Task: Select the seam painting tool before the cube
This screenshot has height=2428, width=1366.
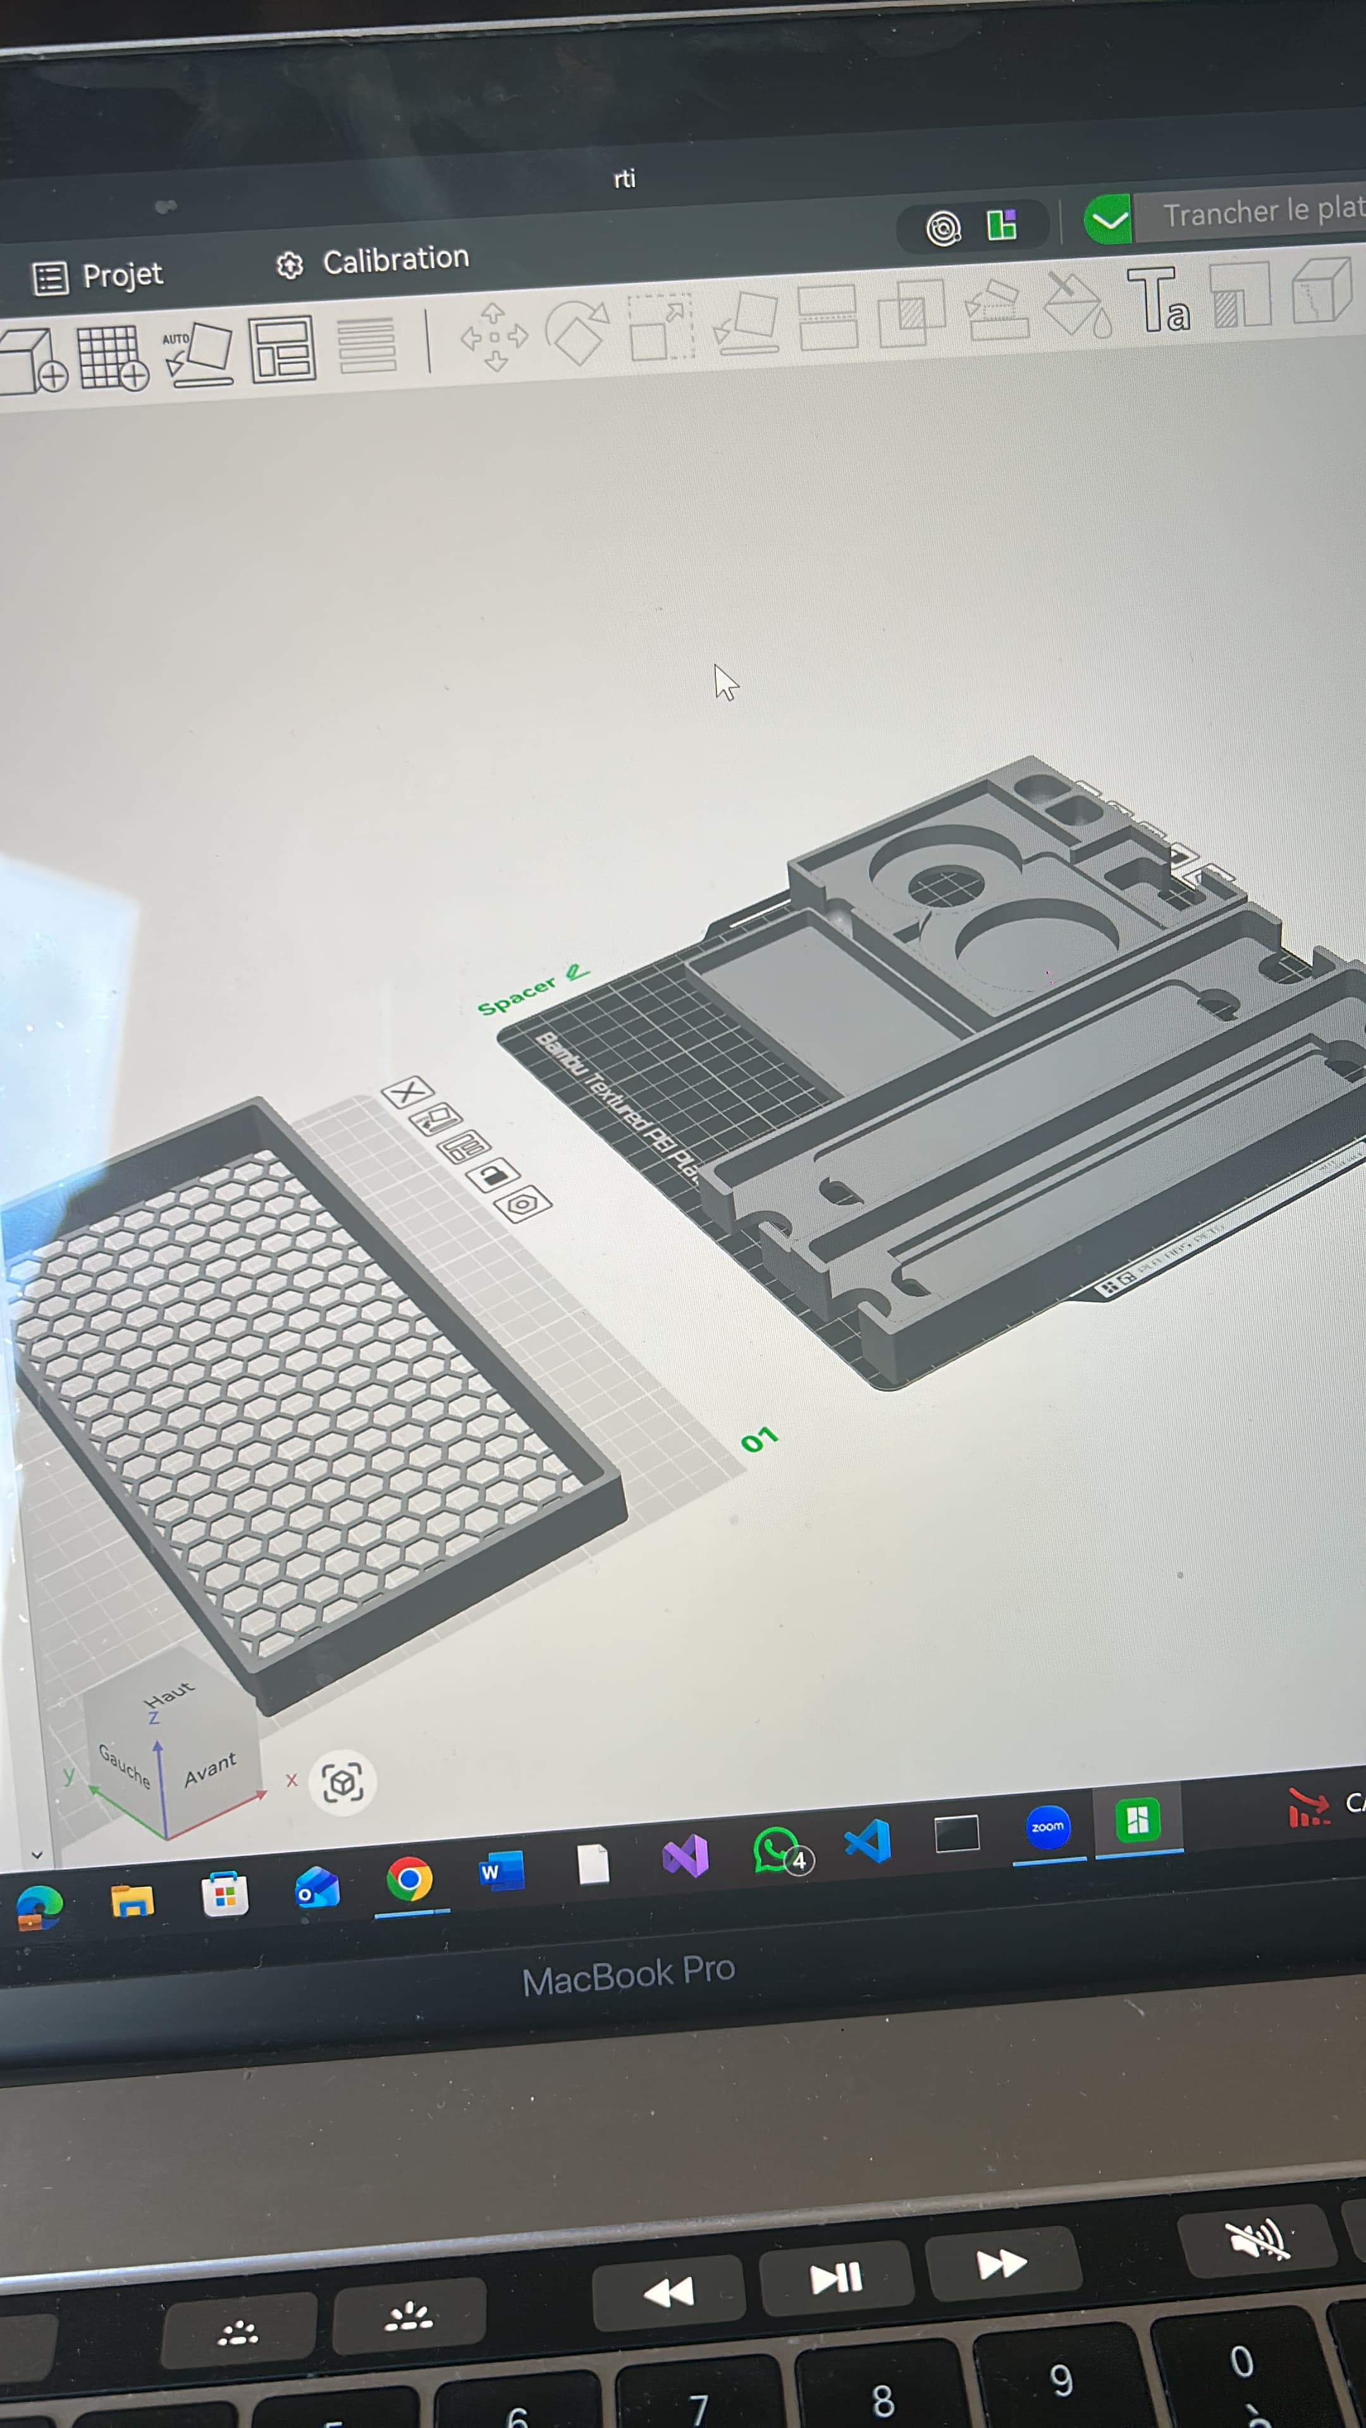Action: pyautogui.click(x=1240, y=294)
